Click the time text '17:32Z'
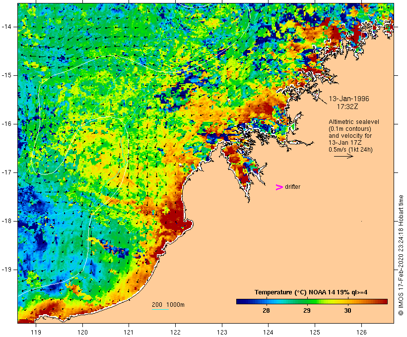Screen dimensions: 407x337 (347, 107)
